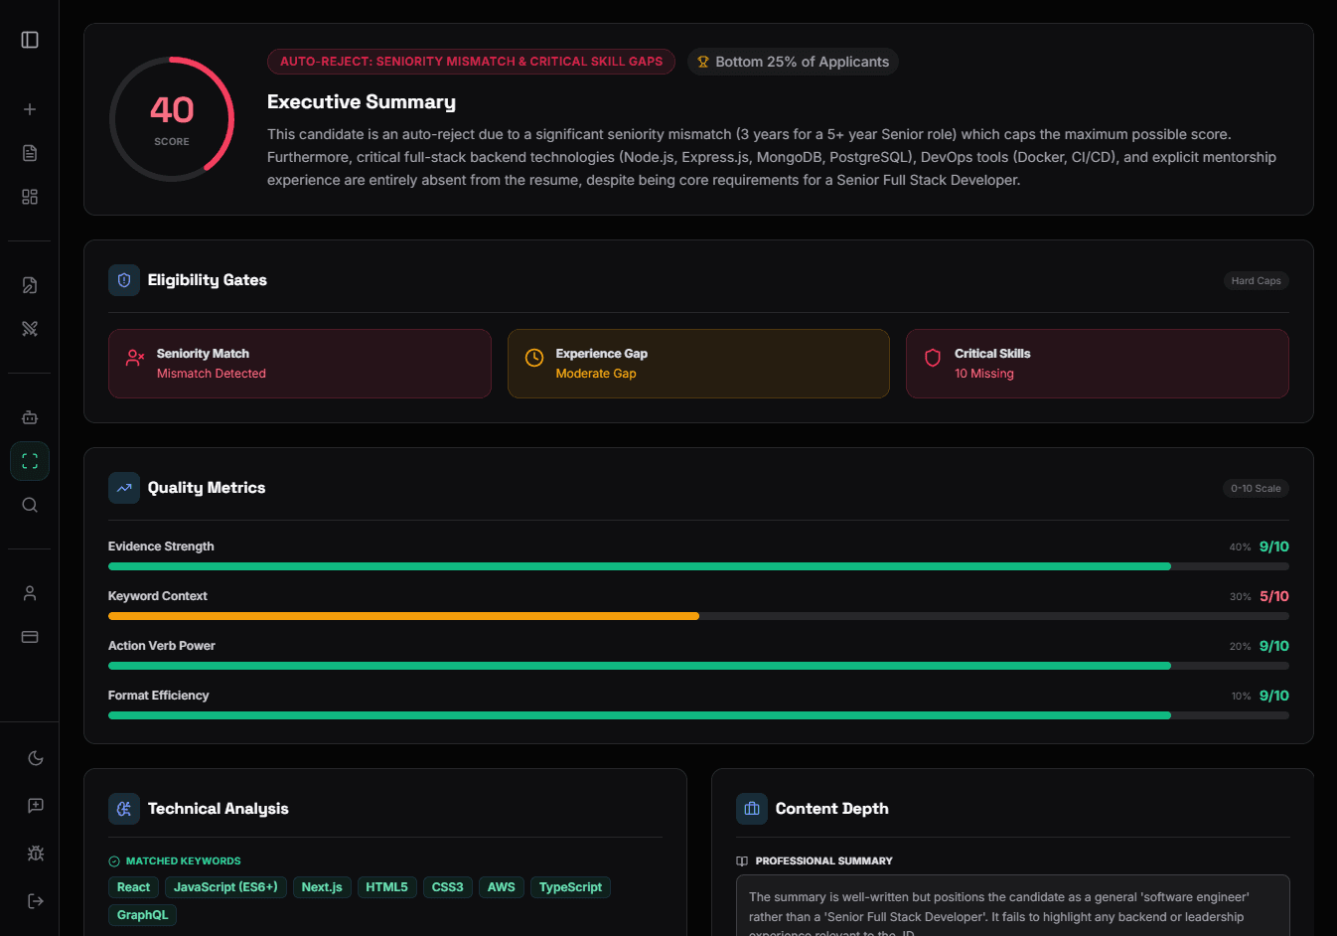Screen dimensions: 1337x936
Task: Open the robot assistant icon
Action: [30, 417]
